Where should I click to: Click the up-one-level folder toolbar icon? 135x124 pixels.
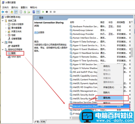12,12
